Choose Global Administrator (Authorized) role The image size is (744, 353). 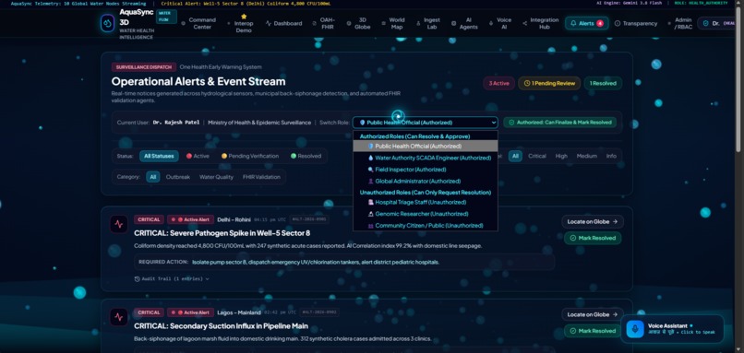(426, 181)
